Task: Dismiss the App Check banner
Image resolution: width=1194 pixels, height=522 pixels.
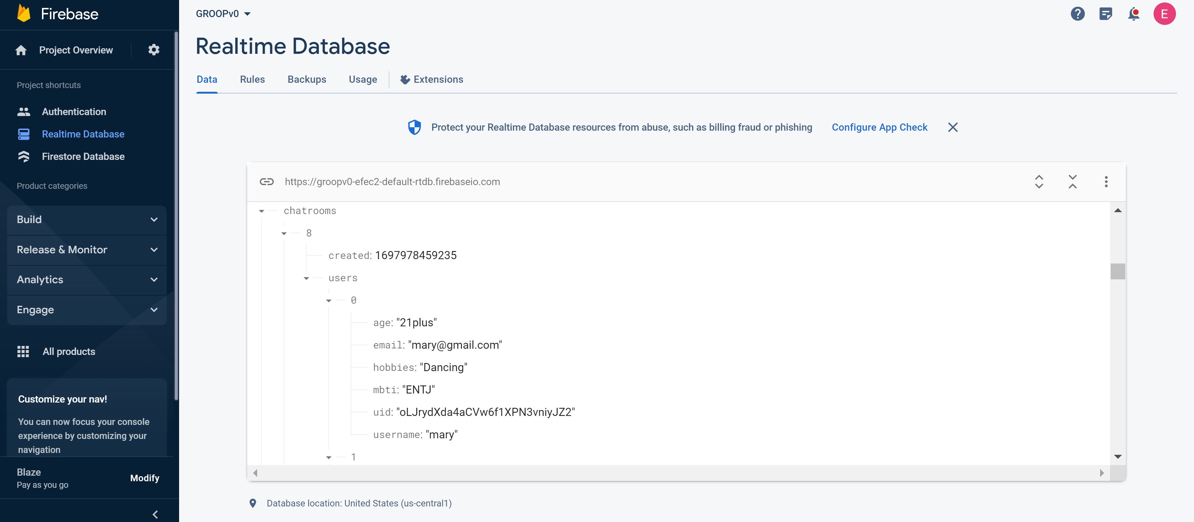Action: pos(952,128)
